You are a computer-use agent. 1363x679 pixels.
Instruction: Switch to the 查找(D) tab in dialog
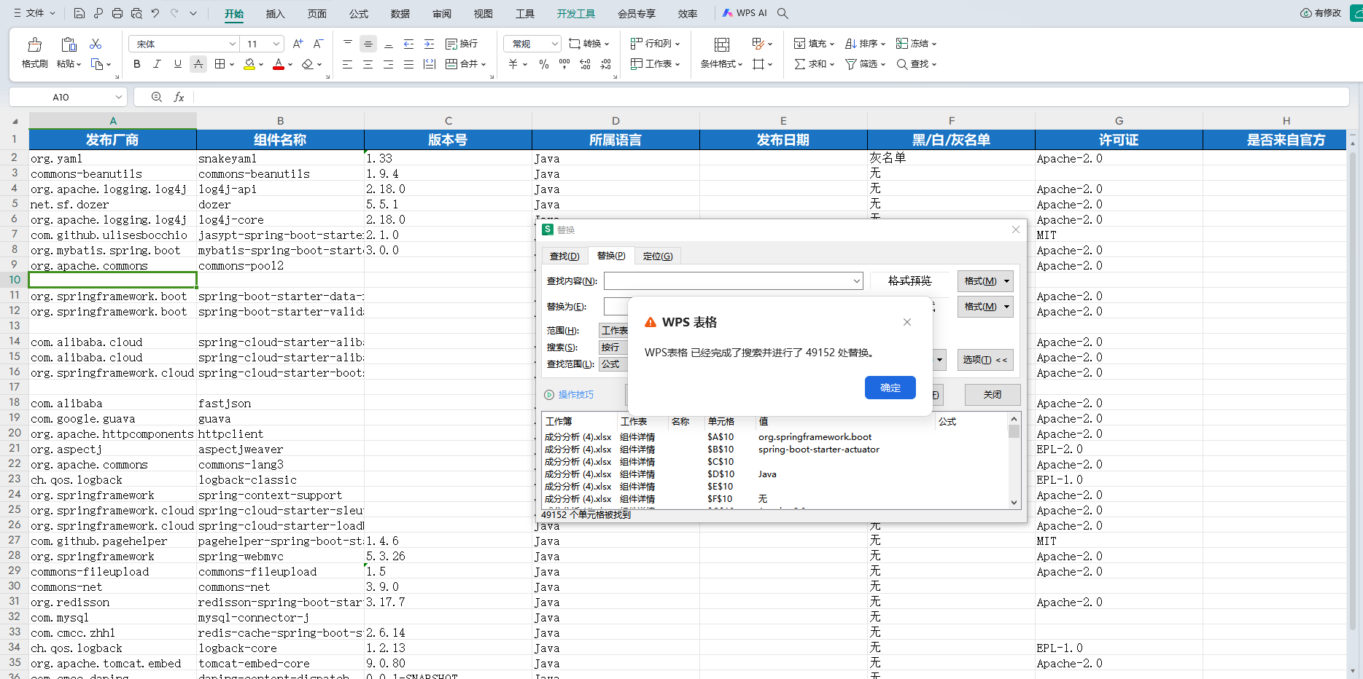tap(564, 256)
